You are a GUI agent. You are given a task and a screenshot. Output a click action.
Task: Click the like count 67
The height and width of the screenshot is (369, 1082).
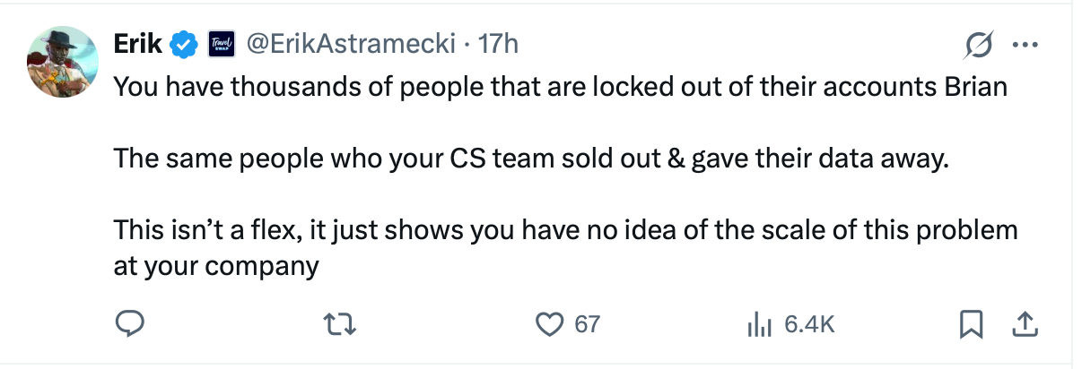(x=587, y=324)
